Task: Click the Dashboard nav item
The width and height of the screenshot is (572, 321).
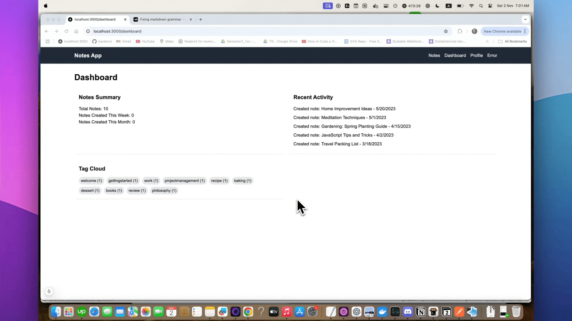Action: pyautogui.click(x=455, y=55)
